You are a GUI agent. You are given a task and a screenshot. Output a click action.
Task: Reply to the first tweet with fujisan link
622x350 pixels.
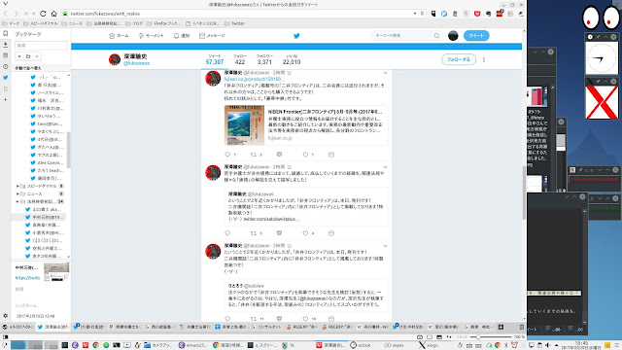(x=227, y=155)
